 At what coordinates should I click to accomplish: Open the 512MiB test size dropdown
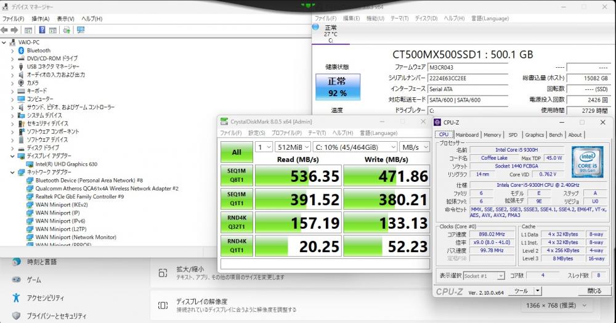(x=293, y=147)
